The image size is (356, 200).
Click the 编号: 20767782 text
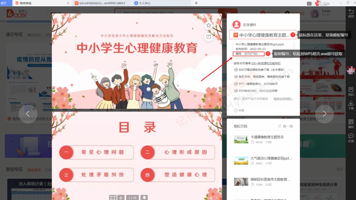click(x=247, y=54)
